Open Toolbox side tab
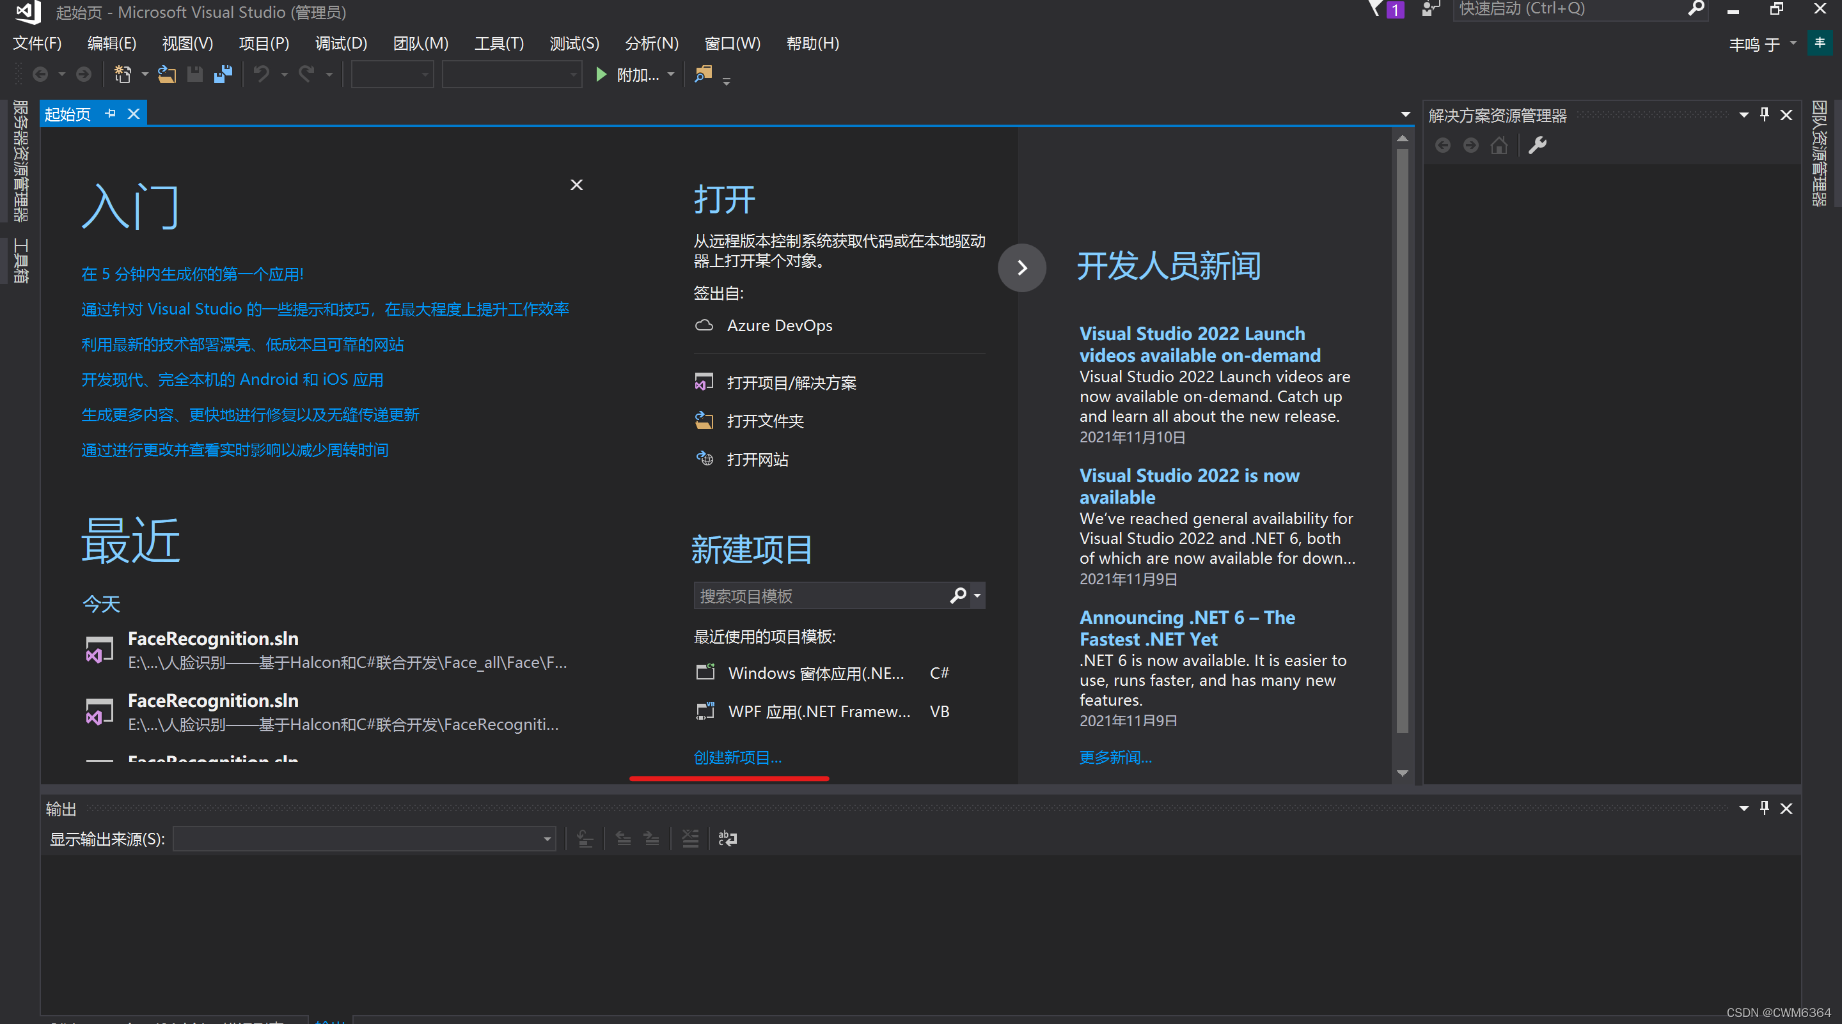Screen dimensions: 1842x1024 (20, 261)
